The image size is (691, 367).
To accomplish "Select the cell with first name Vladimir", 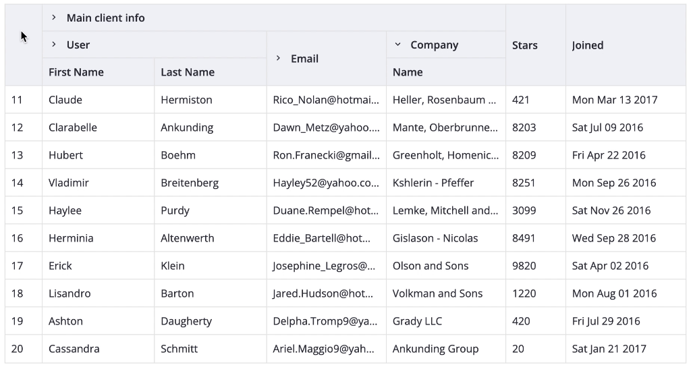I will 99,183.
